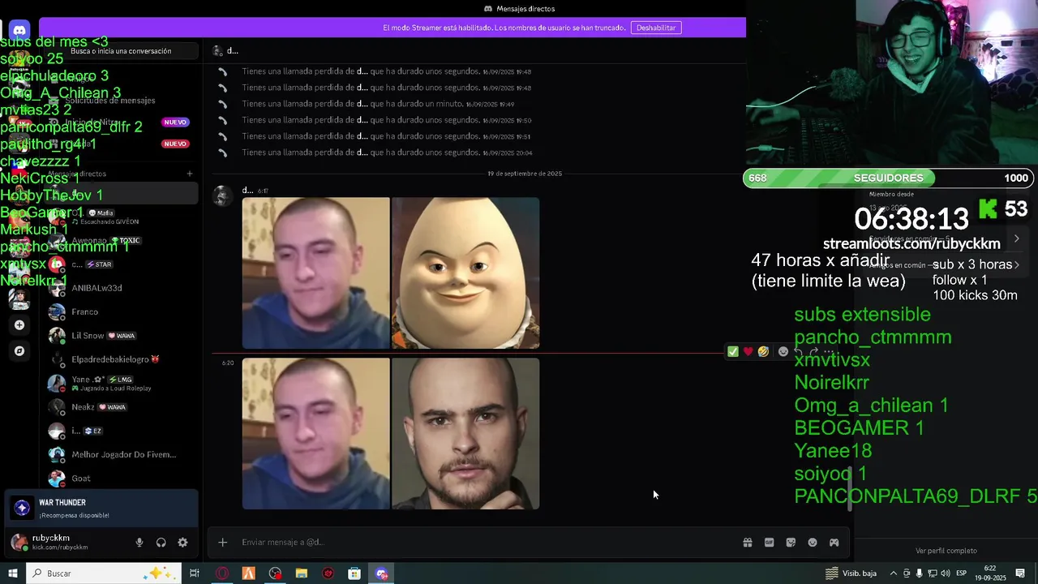This screenshot has width=1038, height=584.
Task: Create a new DM with plus icon
Action: (x=190, y=174)
